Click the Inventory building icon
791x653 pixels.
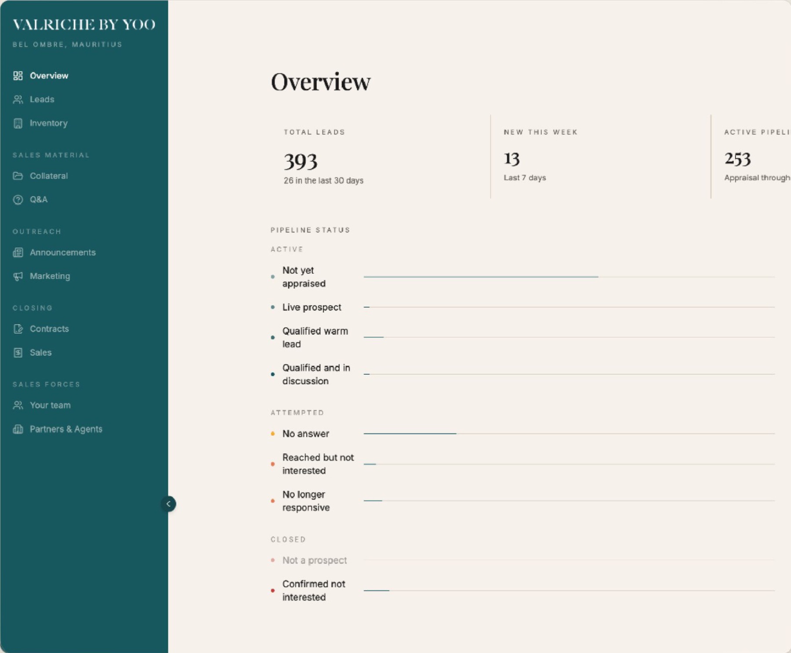tap(18, 123)
